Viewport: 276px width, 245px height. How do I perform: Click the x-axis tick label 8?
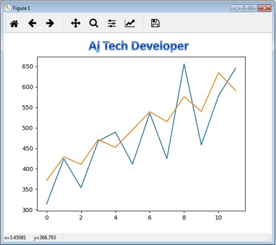point(184,217)
